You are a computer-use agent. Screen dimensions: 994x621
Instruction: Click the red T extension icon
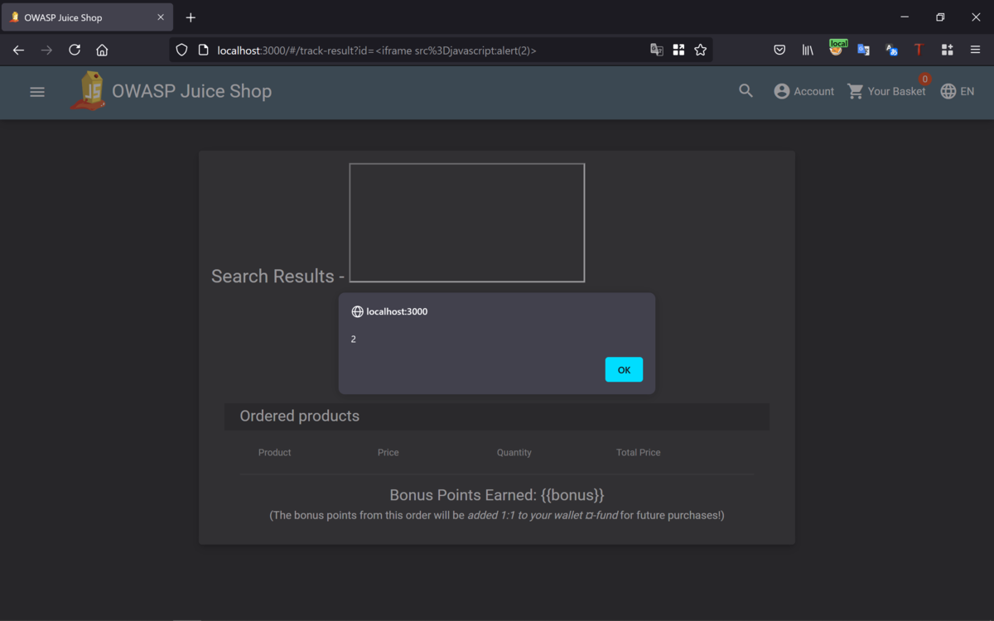tap(919, 50)
